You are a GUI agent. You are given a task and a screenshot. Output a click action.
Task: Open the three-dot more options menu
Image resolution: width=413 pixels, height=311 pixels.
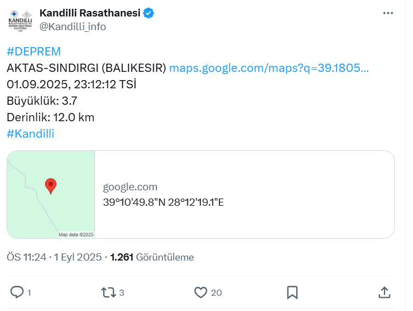[x=388, y=13]
